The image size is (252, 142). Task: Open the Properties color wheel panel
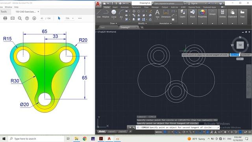(x=202, y=14)
